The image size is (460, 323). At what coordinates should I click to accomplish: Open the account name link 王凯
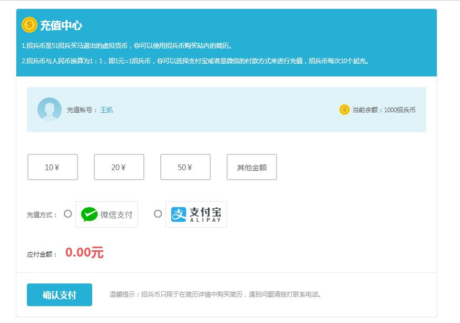(x=106, y=110)
